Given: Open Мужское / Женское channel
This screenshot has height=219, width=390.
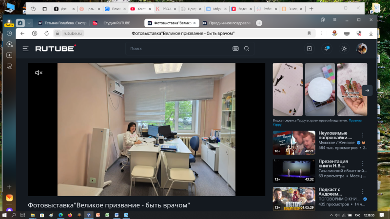Looking at the screenshot, I should [336, 143].
